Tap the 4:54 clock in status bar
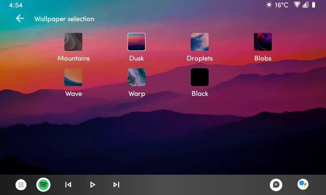 (15, 5)
